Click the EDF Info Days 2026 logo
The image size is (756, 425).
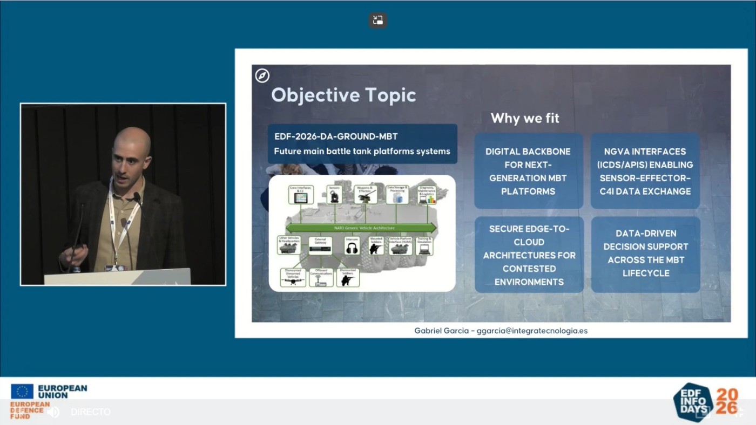(705, 402)
